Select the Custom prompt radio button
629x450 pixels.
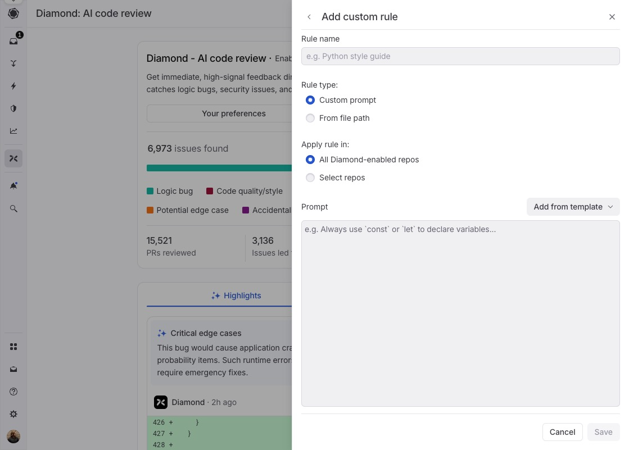310,100
